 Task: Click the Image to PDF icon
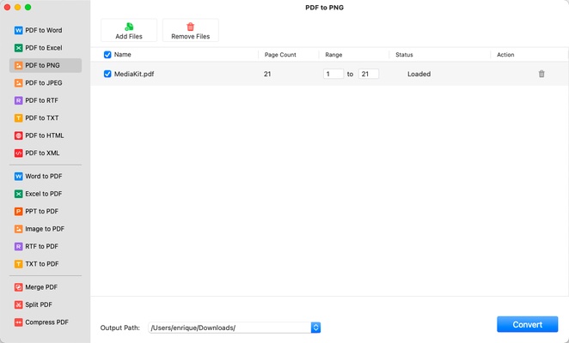tap(18, 229)
